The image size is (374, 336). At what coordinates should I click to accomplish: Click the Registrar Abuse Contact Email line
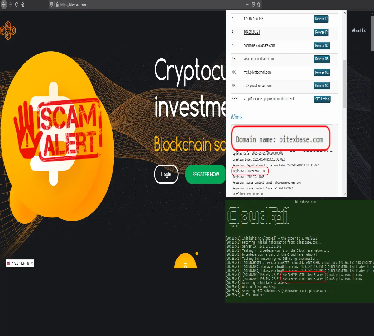tap(267, 182)
